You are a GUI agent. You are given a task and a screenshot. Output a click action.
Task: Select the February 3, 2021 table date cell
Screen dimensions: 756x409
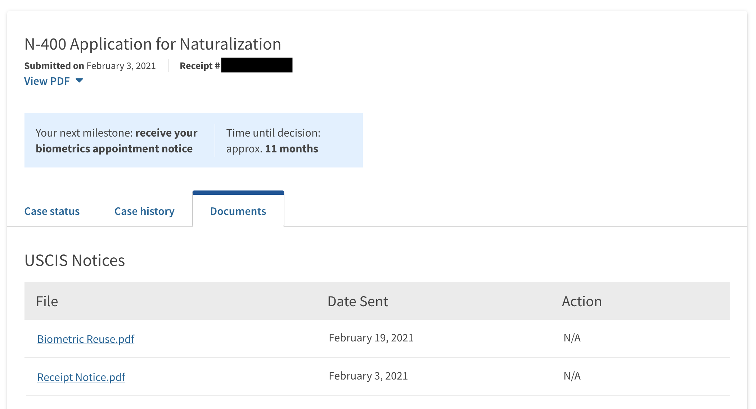[368, 376]
